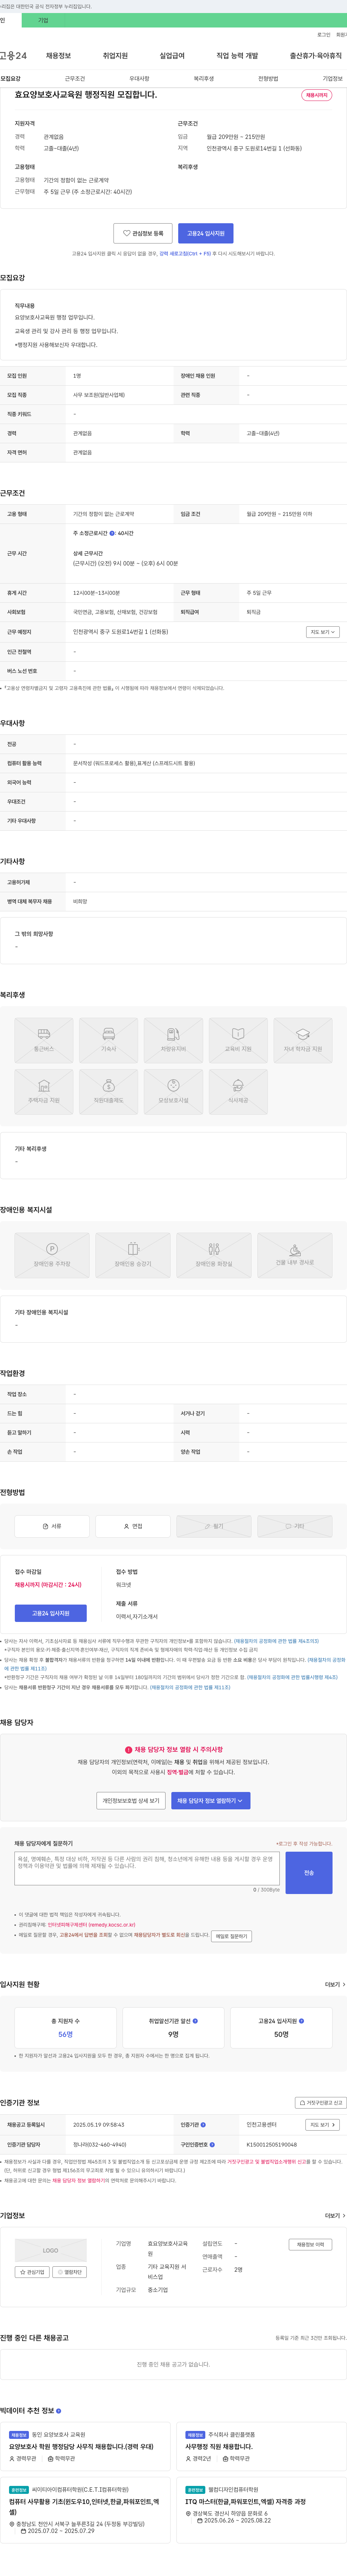This screenshot has height=2576, width=347.
Task: Open recommended job 요양보호사 학원 행정담당 사무직
Action: [81, 2446]
